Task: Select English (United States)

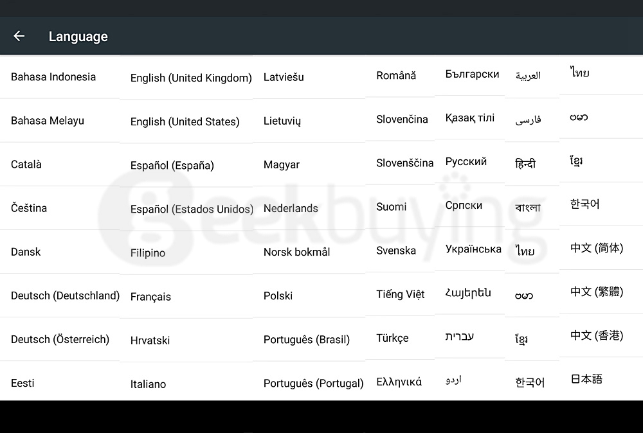Action: click(x=185, y=121)
